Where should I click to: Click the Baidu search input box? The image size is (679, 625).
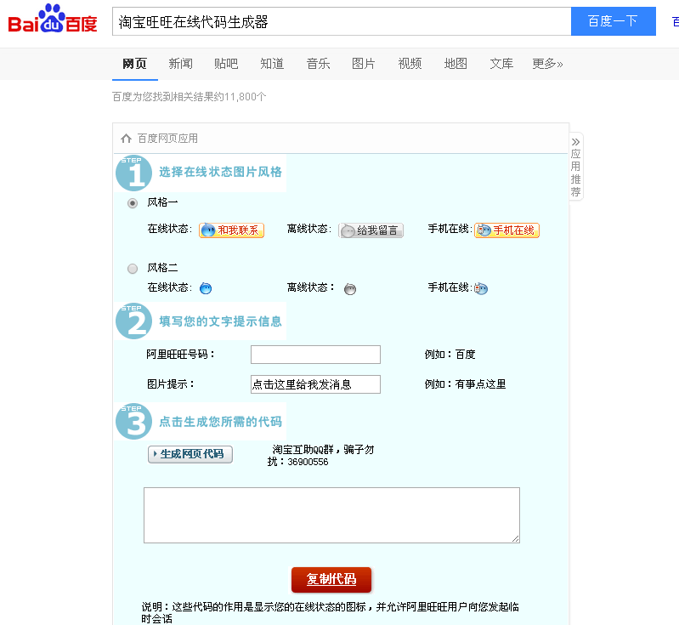(342, 21)
